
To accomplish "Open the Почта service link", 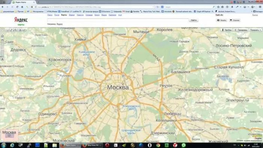I will [57, 15].
